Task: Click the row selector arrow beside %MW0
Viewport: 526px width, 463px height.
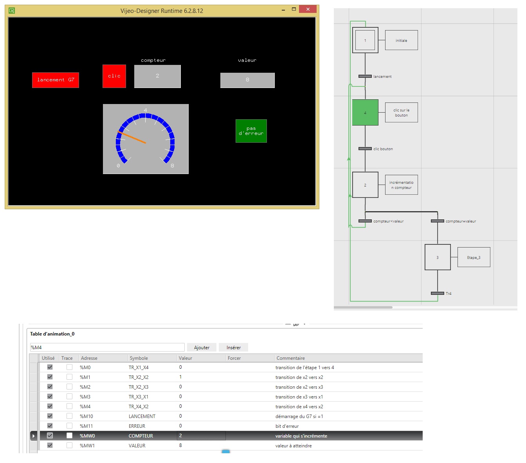Action: pyautogui.click(x=34, y=436)
